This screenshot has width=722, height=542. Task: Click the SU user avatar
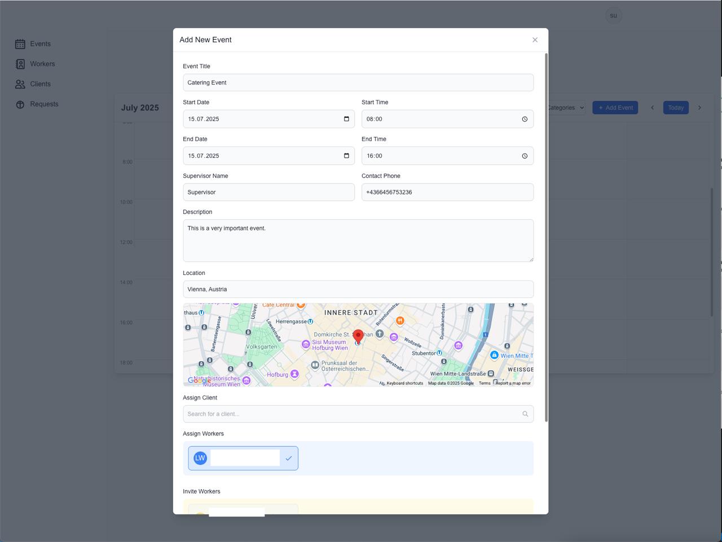click(613, 16)
